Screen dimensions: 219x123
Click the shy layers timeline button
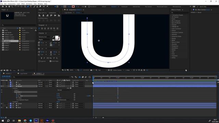pos(80,77)
